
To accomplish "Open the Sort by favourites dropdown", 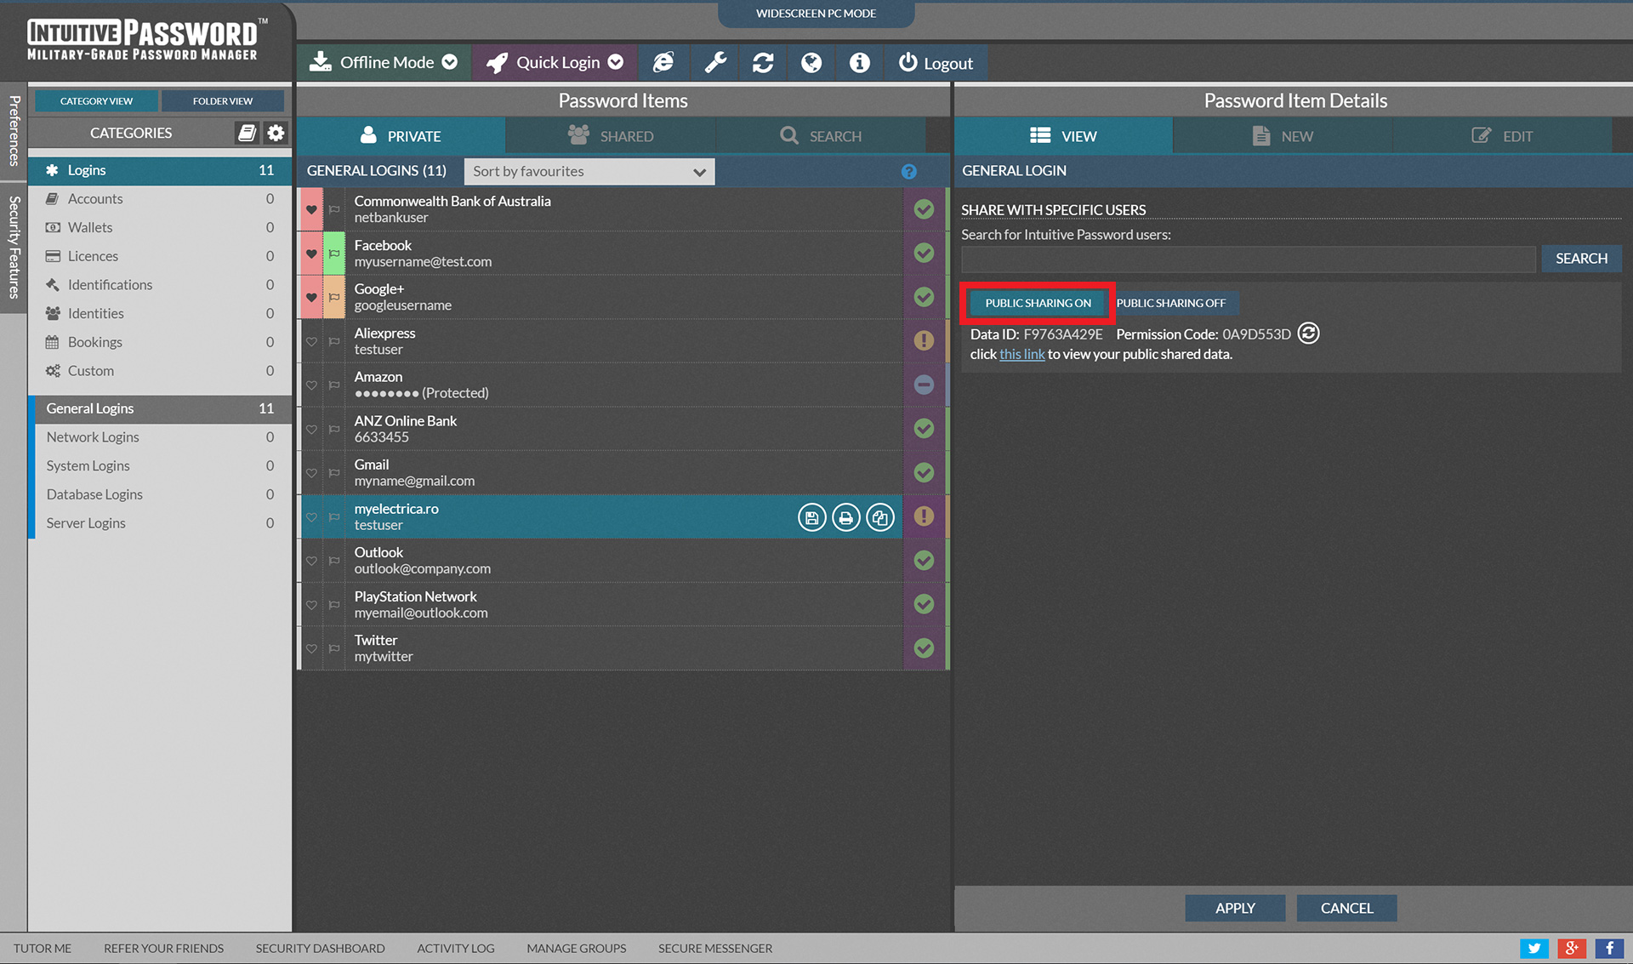I will click(589, 172).
